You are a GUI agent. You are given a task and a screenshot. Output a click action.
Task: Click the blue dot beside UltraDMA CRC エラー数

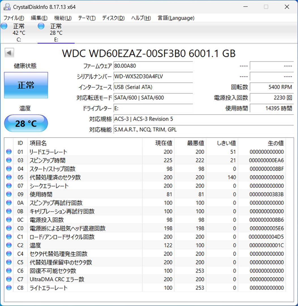(x=8, y=279)
